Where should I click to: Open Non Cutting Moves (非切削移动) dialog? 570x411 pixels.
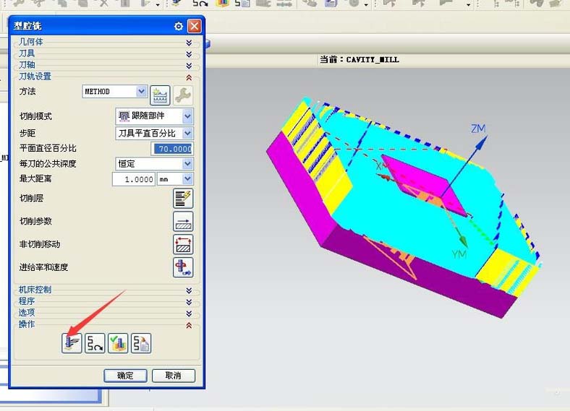183,244
